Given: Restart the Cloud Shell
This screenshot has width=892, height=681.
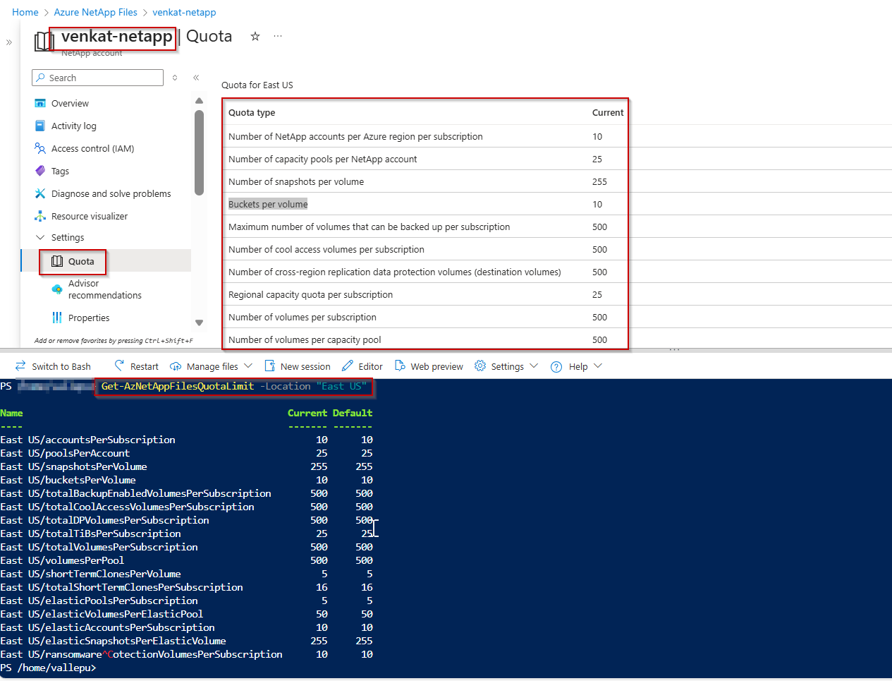Looking at the screenshot, I should pyautogui.click(x=136, y=366).
